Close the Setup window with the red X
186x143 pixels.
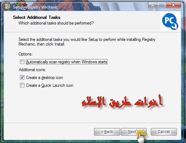[173, 5]
